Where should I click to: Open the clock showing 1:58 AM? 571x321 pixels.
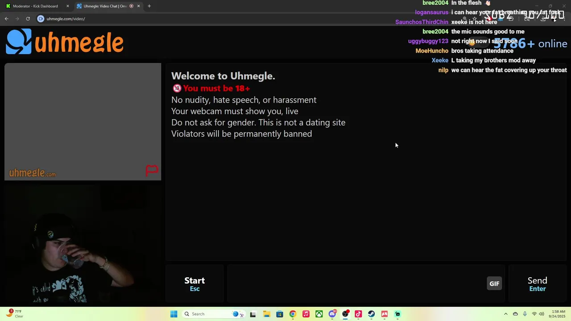click(x=558, y=314)
